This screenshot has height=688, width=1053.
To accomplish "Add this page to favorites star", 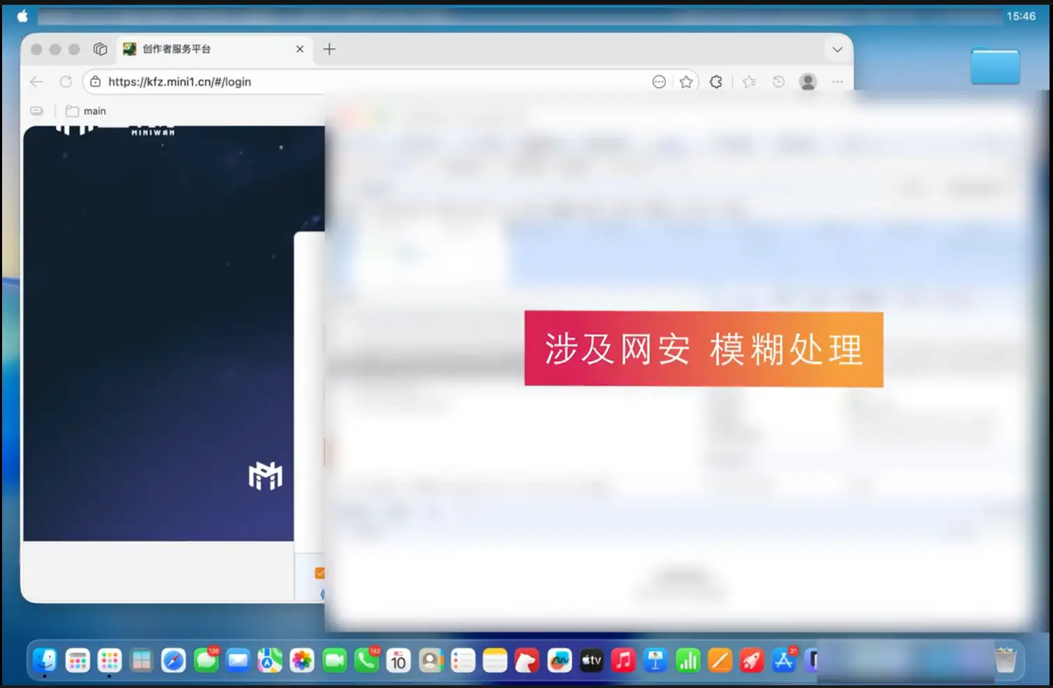I will coord(686,82).
